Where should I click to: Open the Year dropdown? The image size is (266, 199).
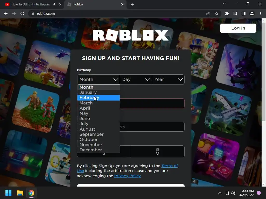pos(168,80)
